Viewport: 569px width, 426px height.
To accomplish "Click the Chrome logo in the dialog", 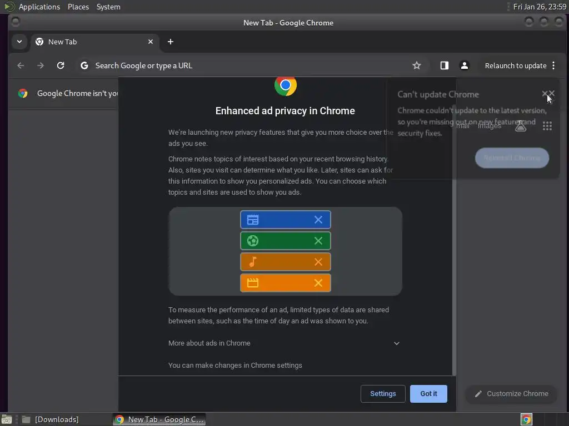I will (x=286, y=85).
